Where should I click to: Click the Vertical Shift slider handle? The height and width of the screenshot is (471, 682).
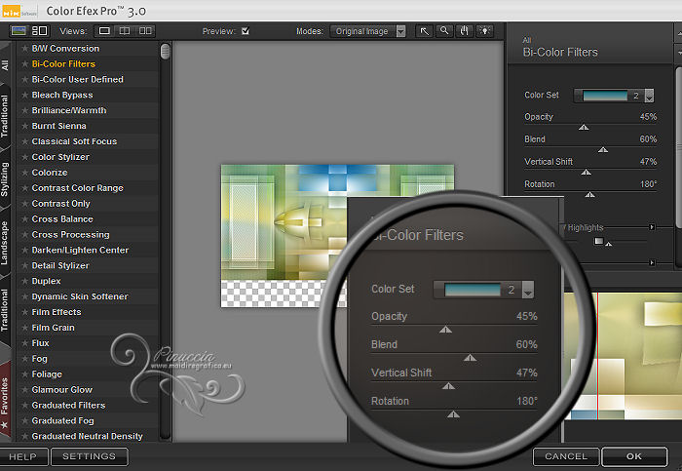pos(586,173)
